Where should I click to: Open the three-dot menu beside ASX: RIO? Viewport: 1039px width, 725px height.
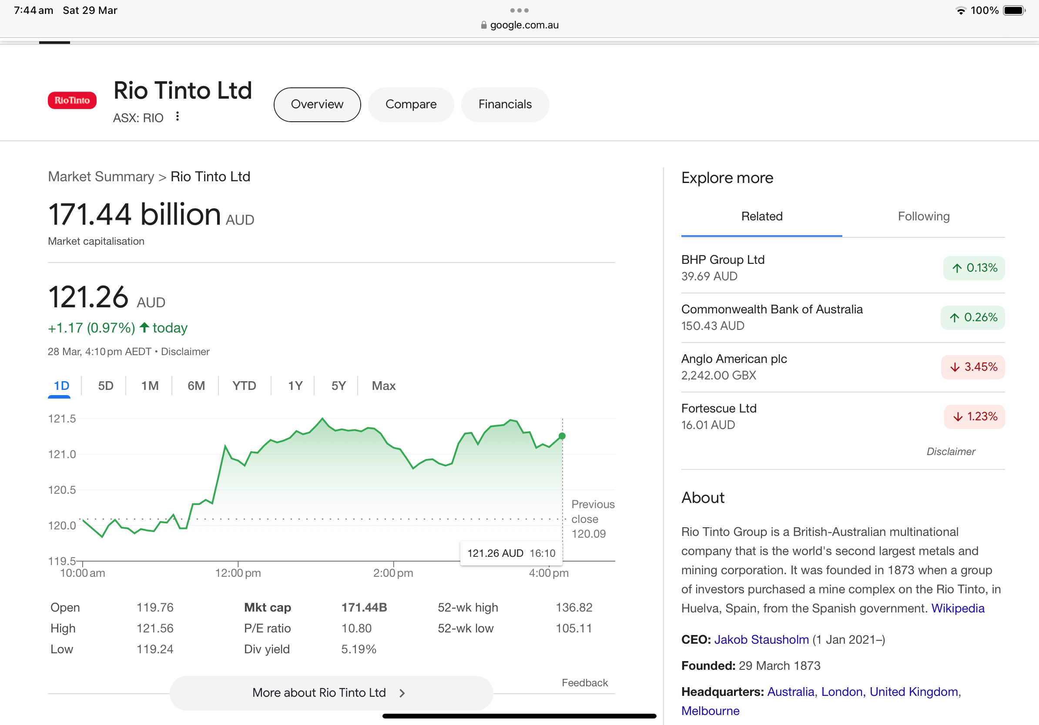178,116
